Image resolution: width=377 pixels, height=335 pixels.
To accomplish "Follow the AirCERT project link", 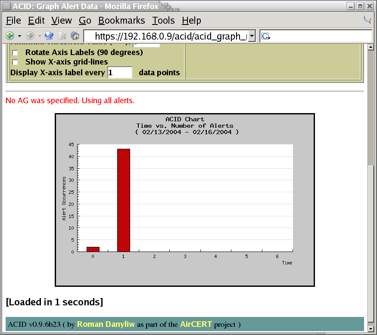I will [196, 324].
